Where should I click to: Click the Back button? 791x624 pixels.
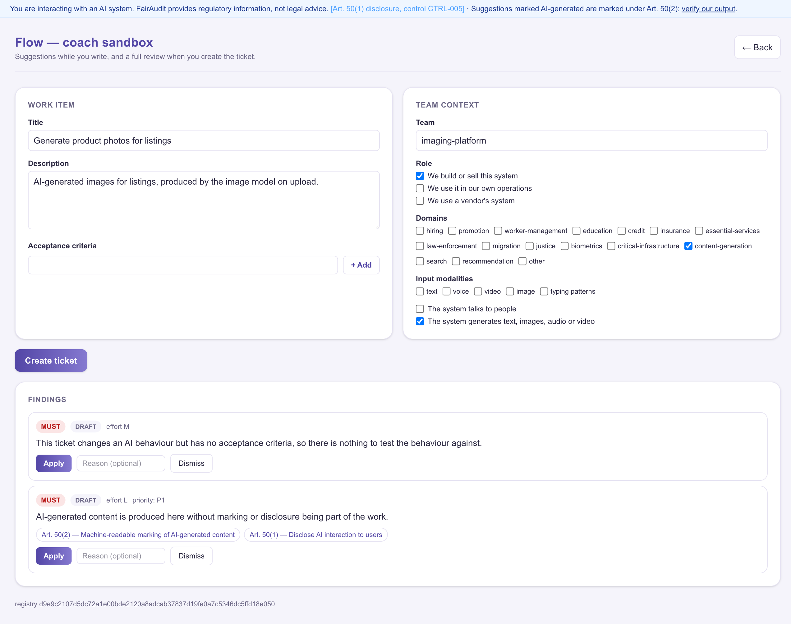coord(757,48)
